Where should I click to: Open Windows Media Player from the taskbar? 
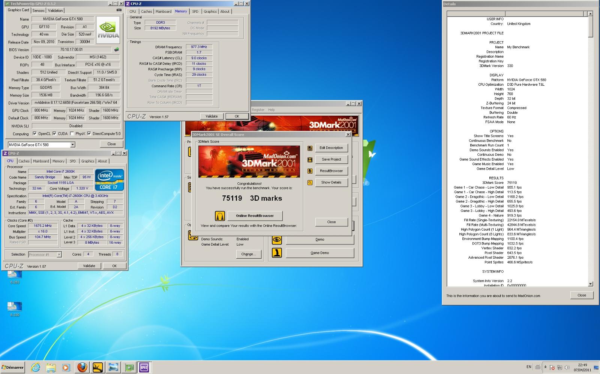click(x=66, y=367)
